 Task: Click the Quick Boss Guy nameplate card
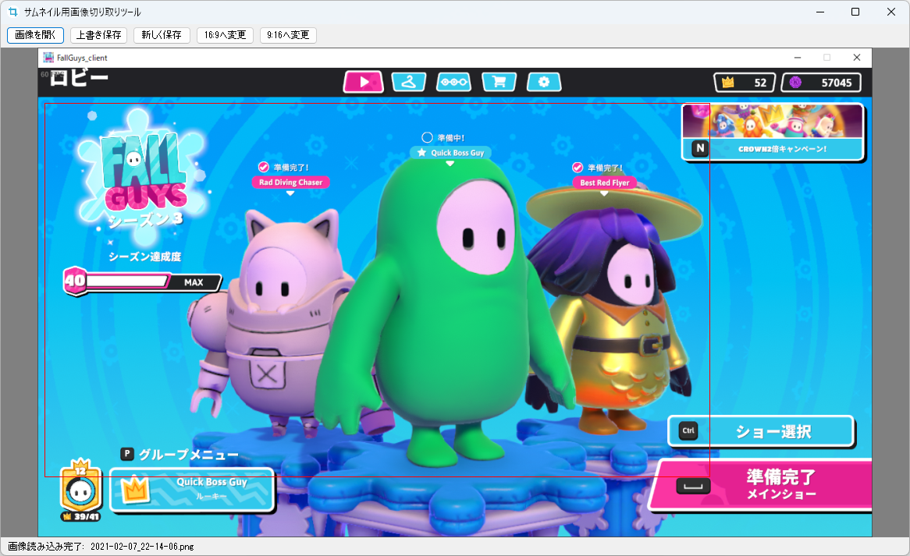pos(192,490)
